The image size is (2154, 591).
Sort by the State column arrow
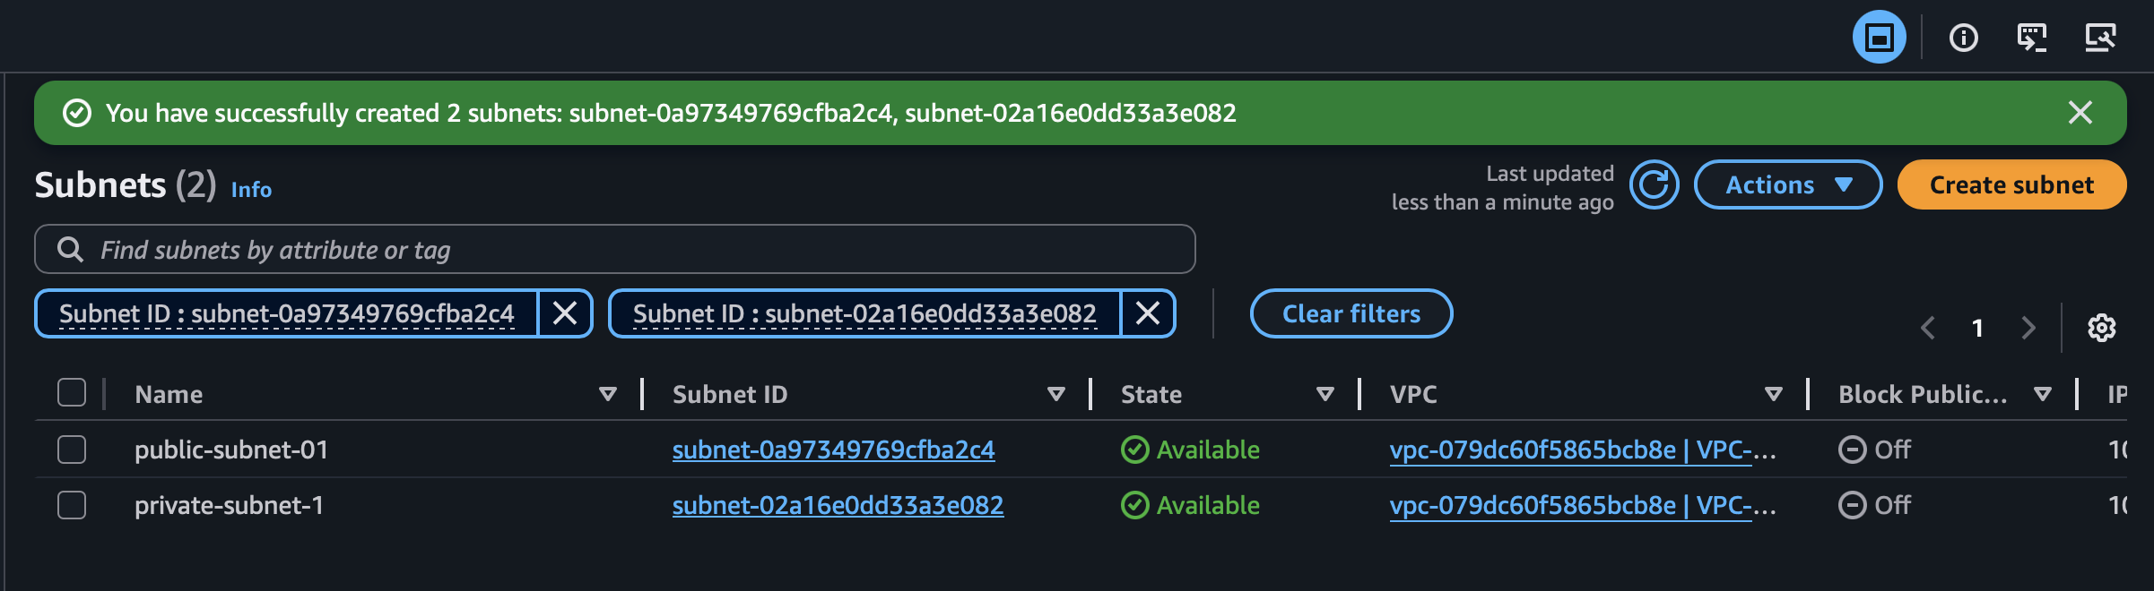tap(1325, 394)
